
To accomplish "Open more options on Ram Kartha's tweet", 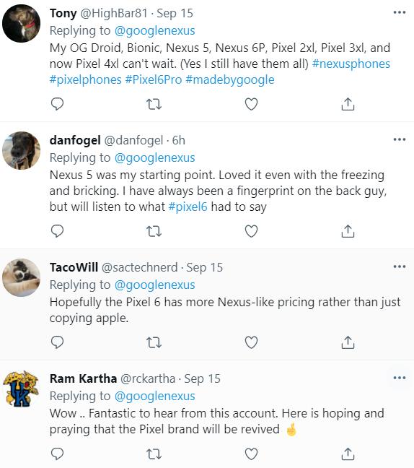I will (400, 378).
